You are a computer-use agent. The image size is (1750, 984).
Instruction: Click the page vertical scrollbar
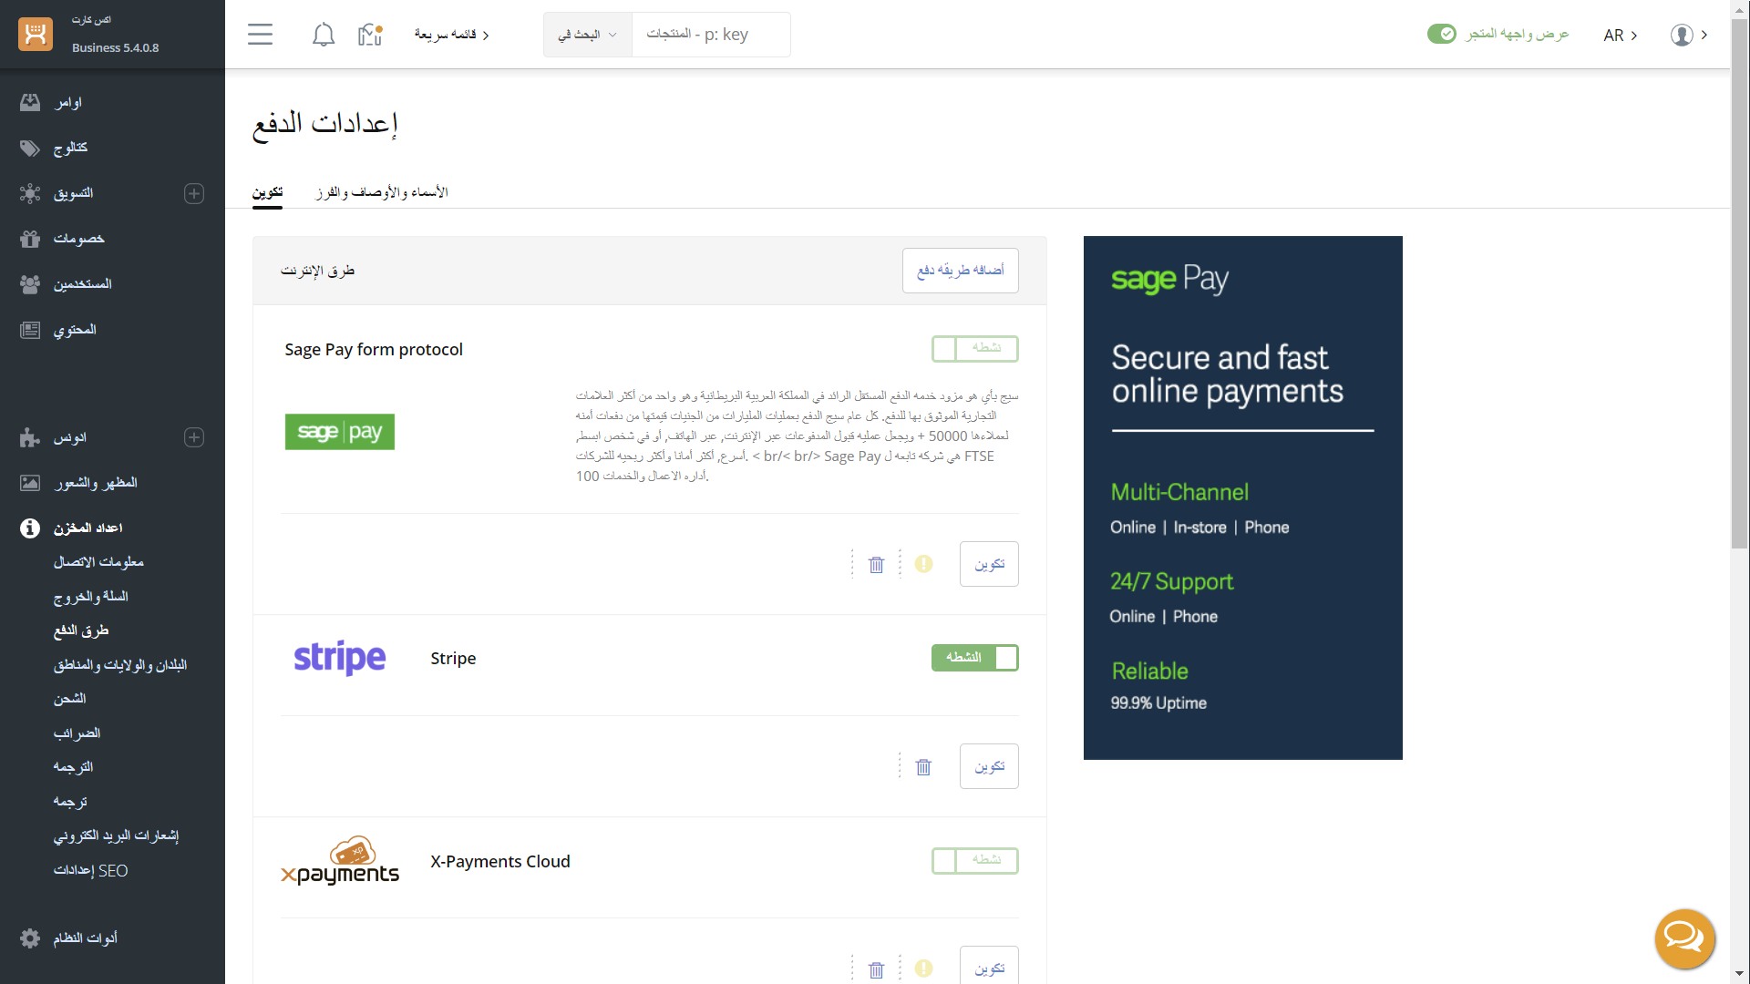coord(1739,282)
